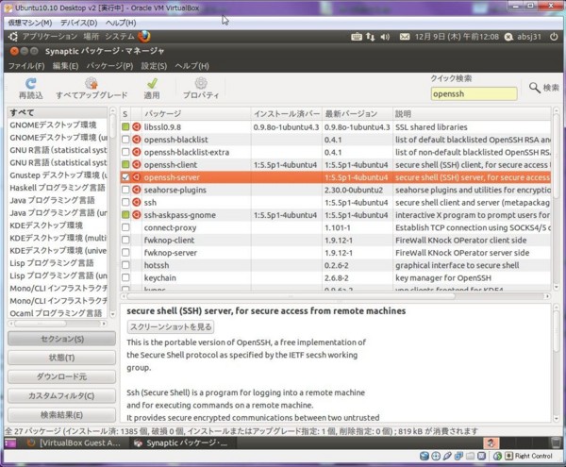The width and height of the screenshot is (566, 467).
Task: Select GNOMEデスクトップ環境 category in list
Action: pos(53,125)
